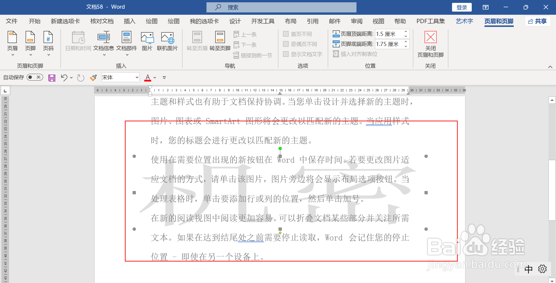Click the IME settings gear icon
Viewport: 556px width, 283px height.
tap(542, 269)
